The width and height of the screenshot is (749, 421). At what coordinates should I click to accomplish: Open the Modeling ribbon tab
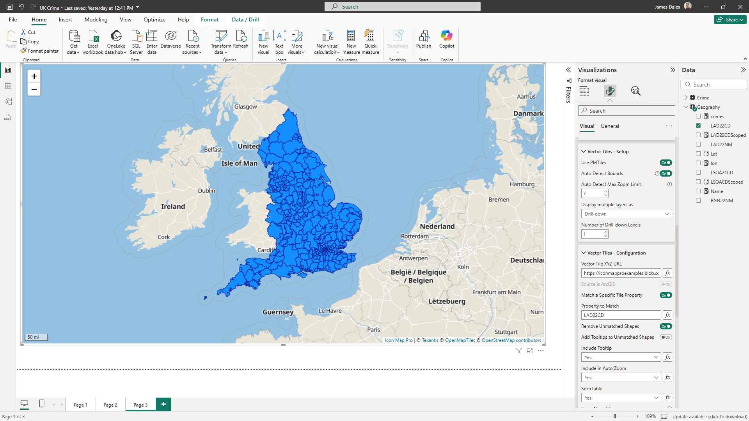[x=96, y=19]
